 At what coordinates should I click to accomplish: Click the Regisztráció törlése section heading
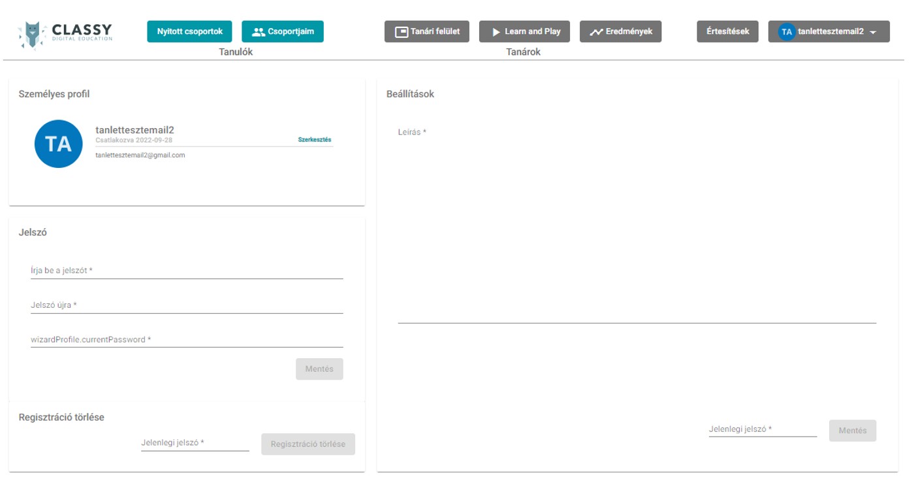(x=61, y=418)
